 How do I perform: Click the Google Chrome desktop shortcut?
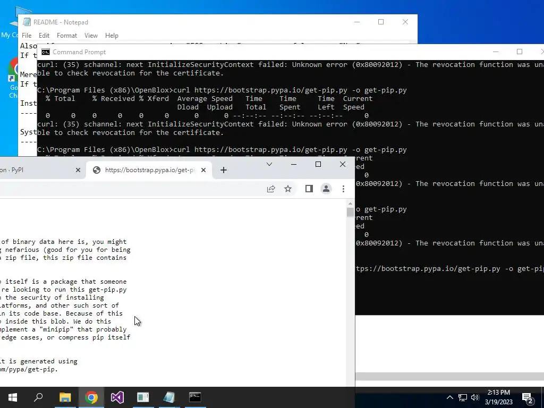[x=13, y=78]
